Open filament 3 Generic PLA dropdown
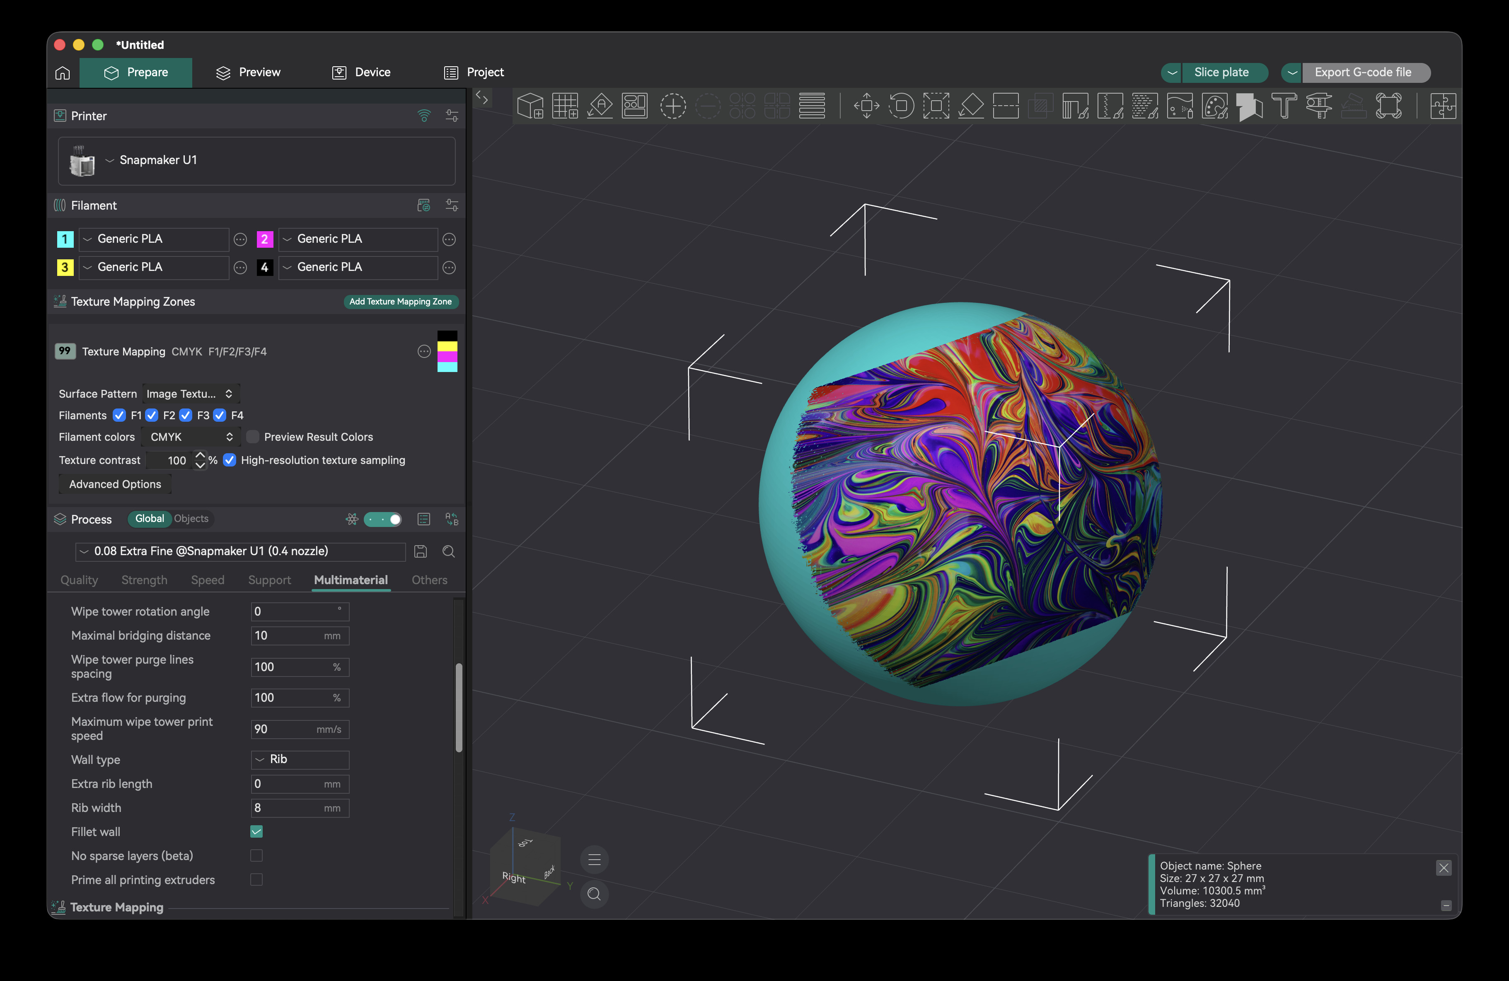Viewport: 1509px width, 981px height. tap(153, 268)
